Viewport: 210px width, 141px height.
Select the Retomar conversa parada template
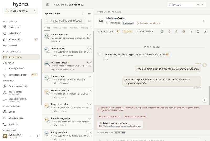point(120,124)
